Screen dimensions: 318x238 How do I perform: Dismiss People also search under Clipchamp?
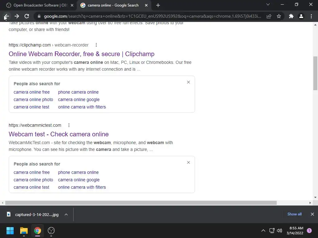coord(189,82)
